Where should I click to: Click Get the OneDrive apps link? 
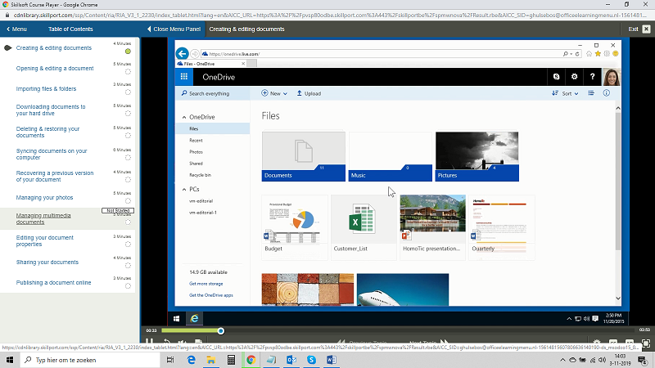point(211,295)
